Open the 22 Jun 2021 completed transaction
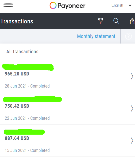Viewport: 135px width, 157px height. (x=68, y=108)
